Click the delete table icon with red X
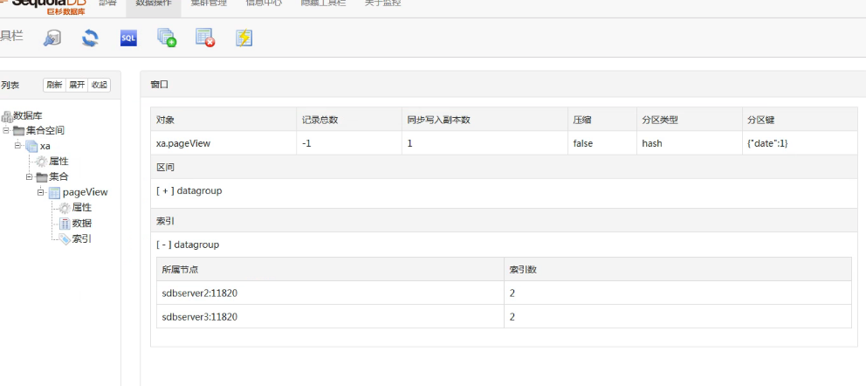The image size is (866, 386). (x=204, y=37)
